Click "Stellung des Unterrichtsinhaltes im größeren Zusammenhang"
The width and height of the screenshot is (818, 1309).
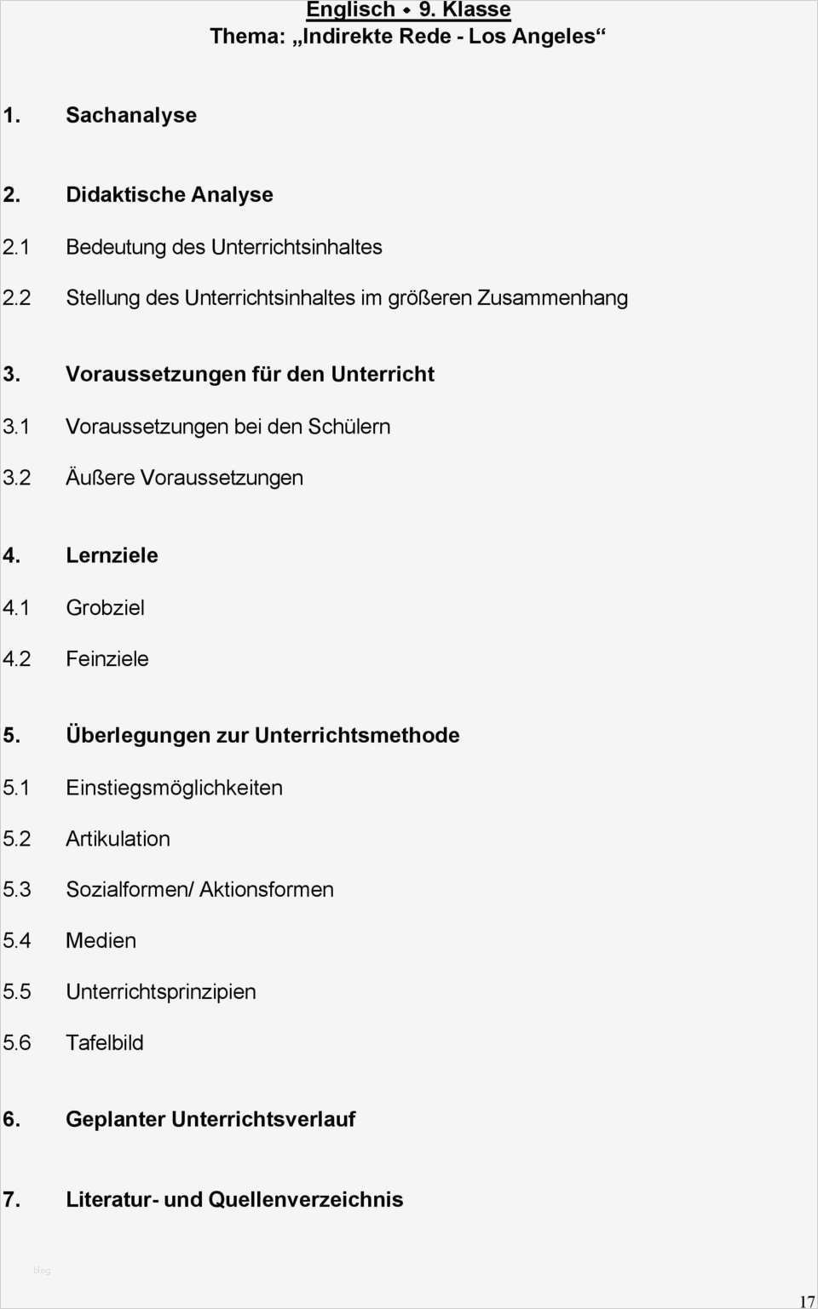(x=347, y=298)
